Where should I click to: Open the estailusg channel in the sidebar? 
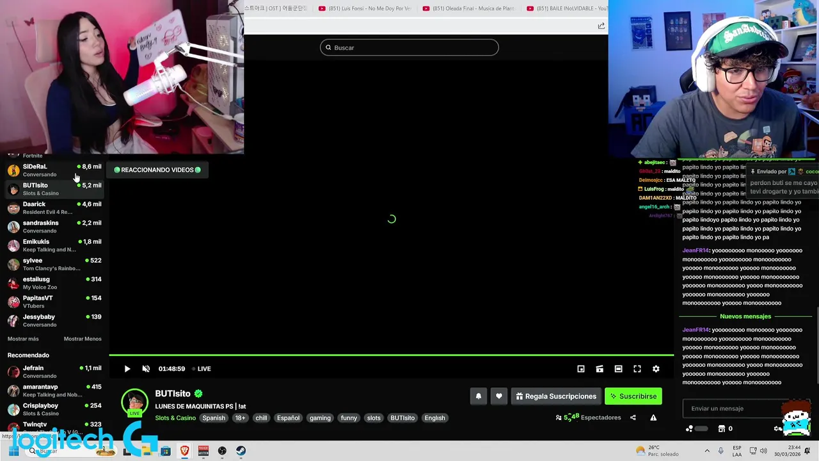click(x=54, y=283)
